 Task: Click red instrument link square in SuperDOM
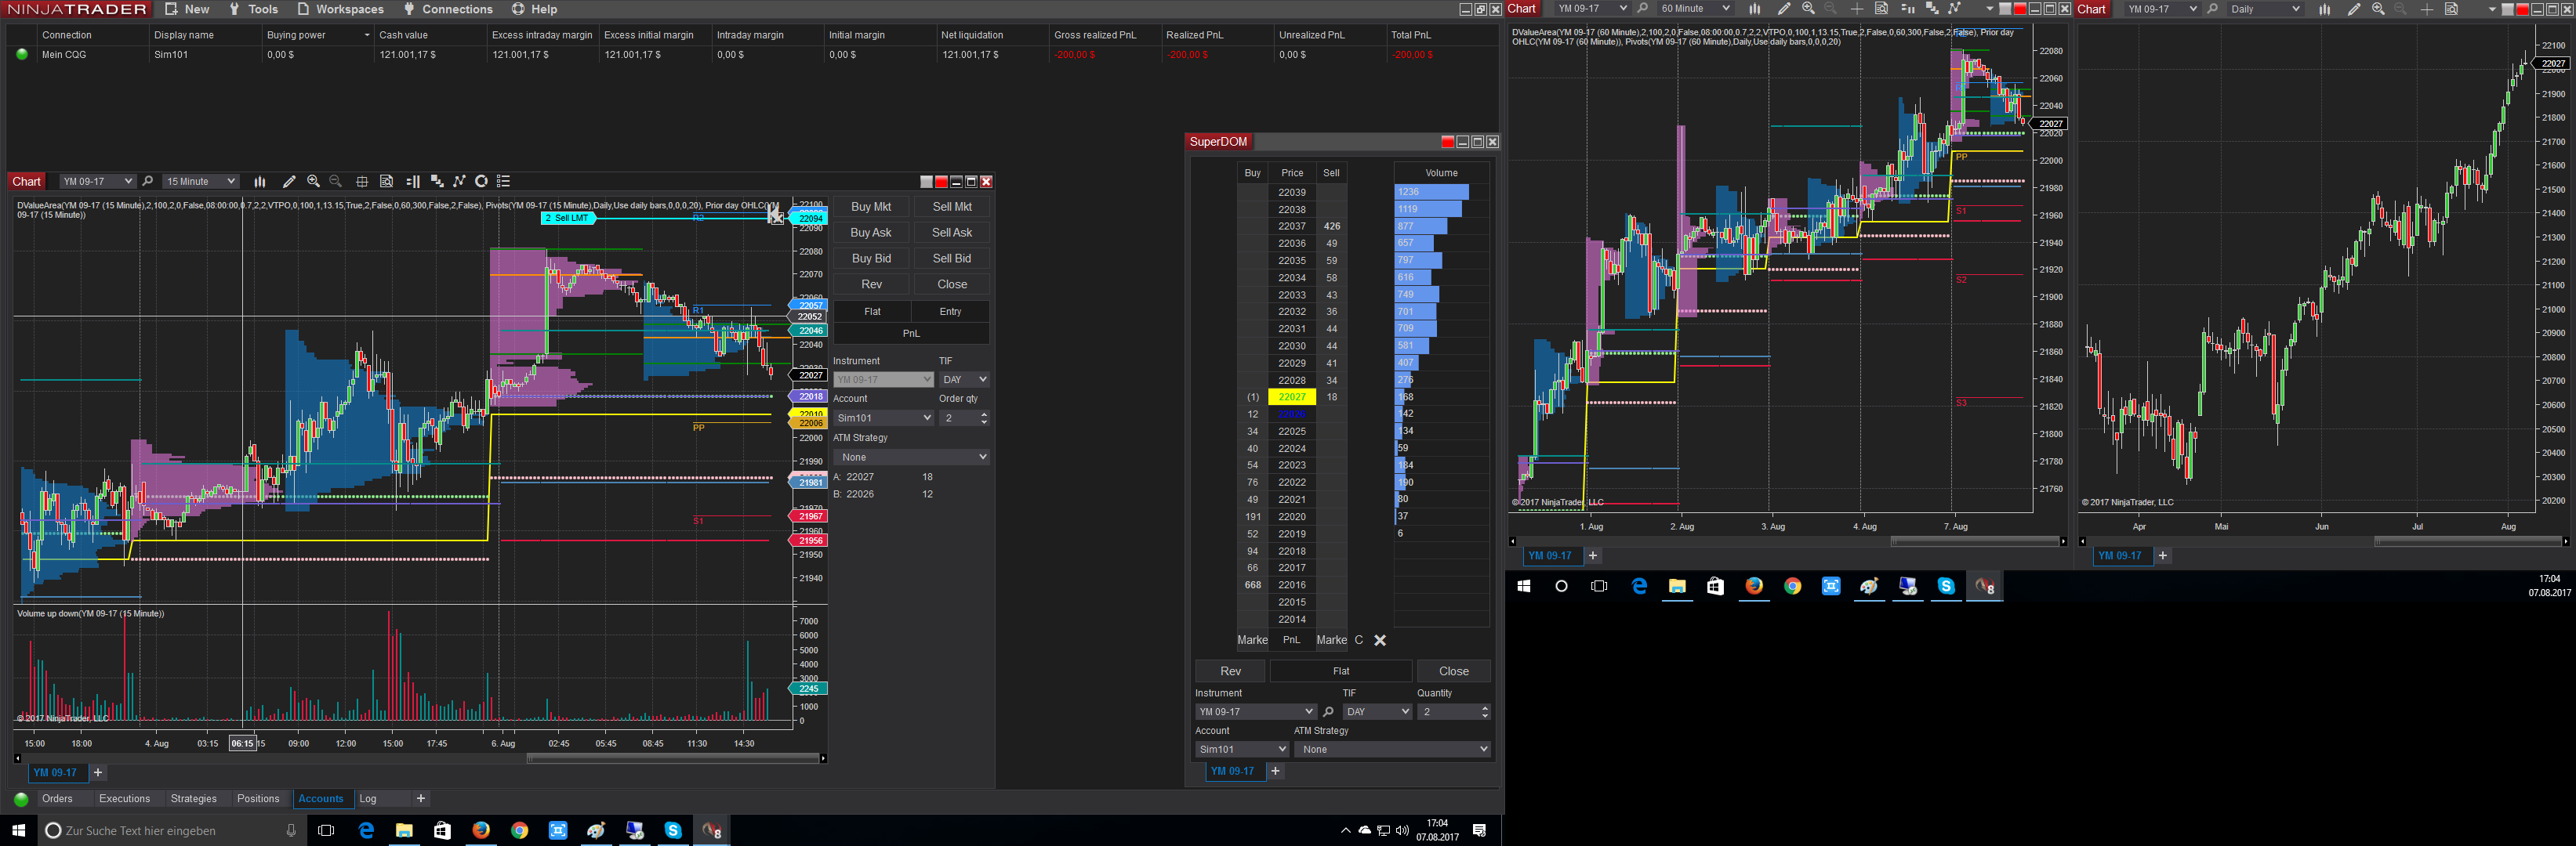tap(1447, 142)
